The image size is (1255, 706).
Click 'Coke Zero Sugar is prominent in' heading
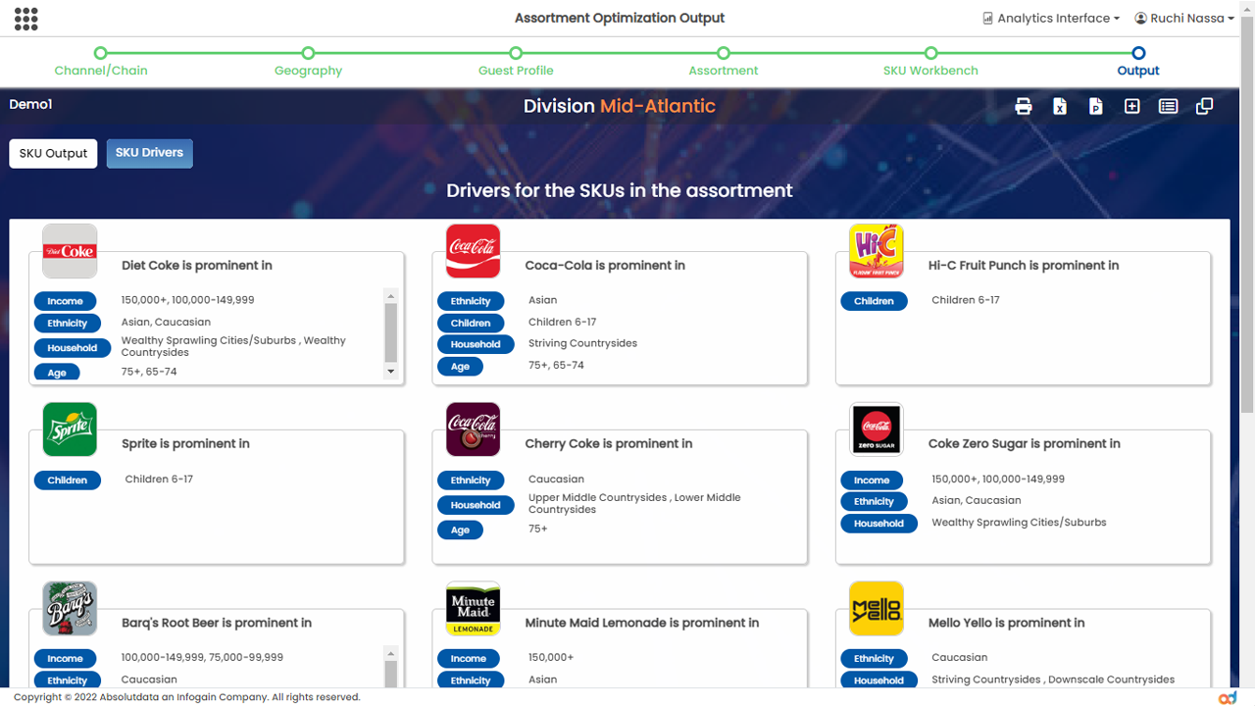[x=1025, y=444]
